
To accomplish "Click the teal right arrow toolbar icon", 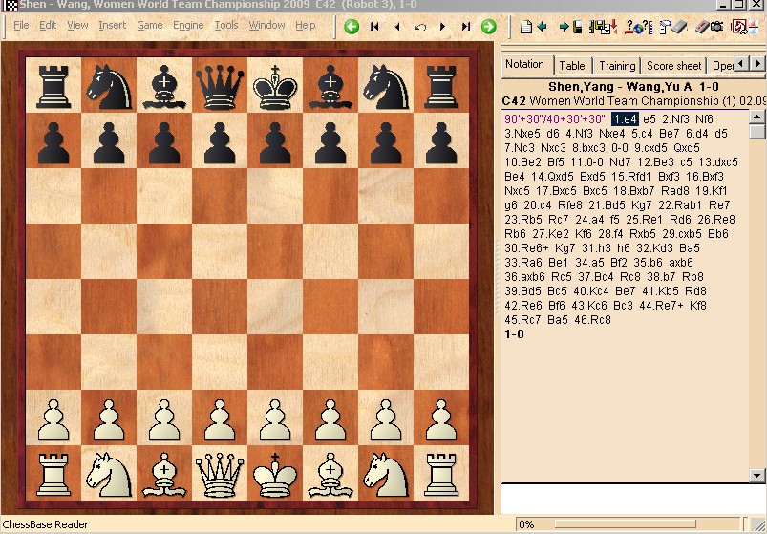I will [564, 27].
